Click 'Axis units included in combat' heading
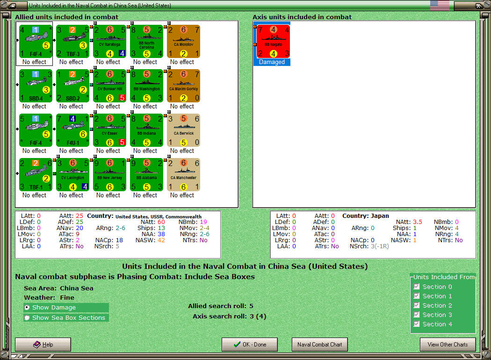Image resolution: width=491 pixels, height=360 pixels. [x=302, y=17]
